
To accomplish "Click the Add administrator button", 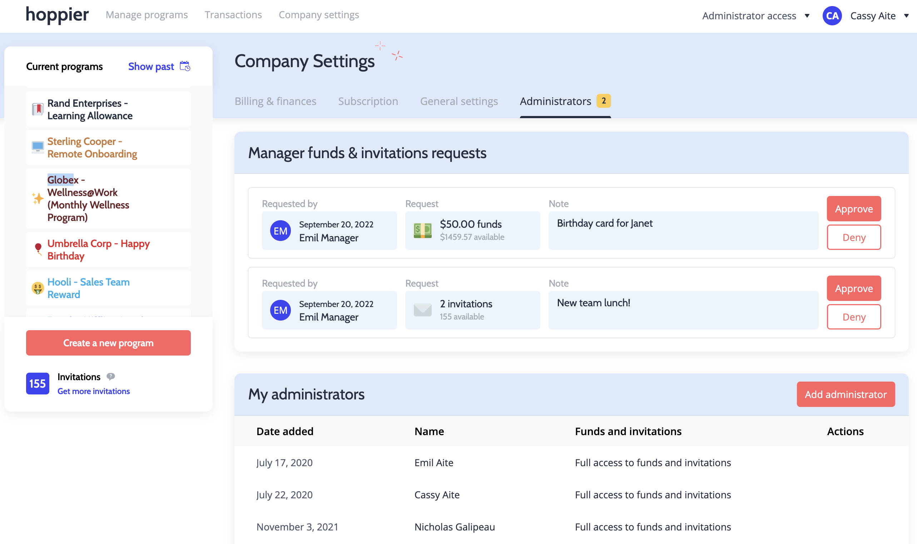I will [x=846, y=394].
